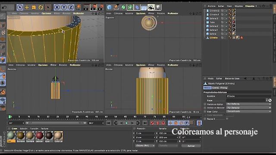Screen dimensions: 276x155
Task: Open the Objeto (Rel) coordinate dropdown
Action: [x=145, y=146]
